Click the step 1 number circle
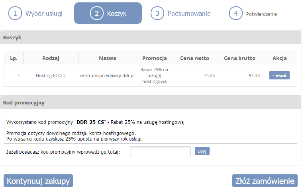 15,14
